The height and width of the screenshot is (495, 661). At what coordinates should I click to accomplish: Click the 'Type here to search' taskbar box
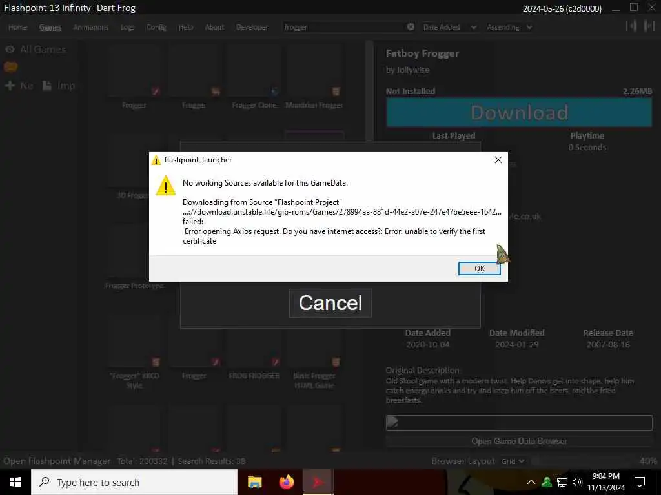[134, 482]
